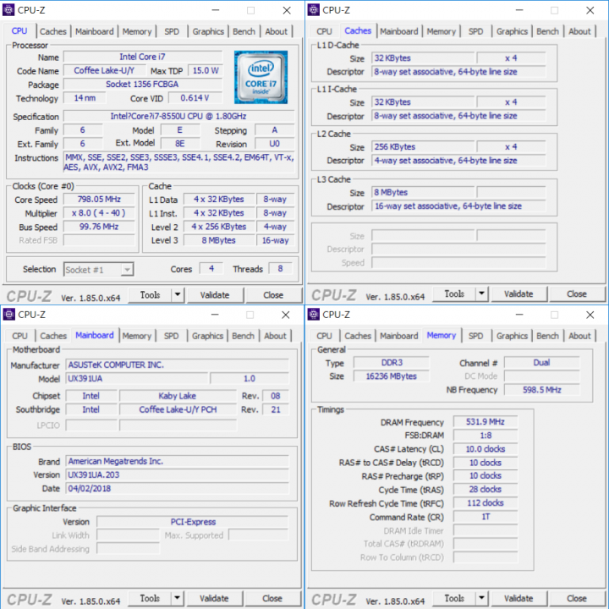Open Caches tab in the Mainboard tab window
The width and height of the screenshot is (609, 609).
pyautogui.click(x=53, y=336)
